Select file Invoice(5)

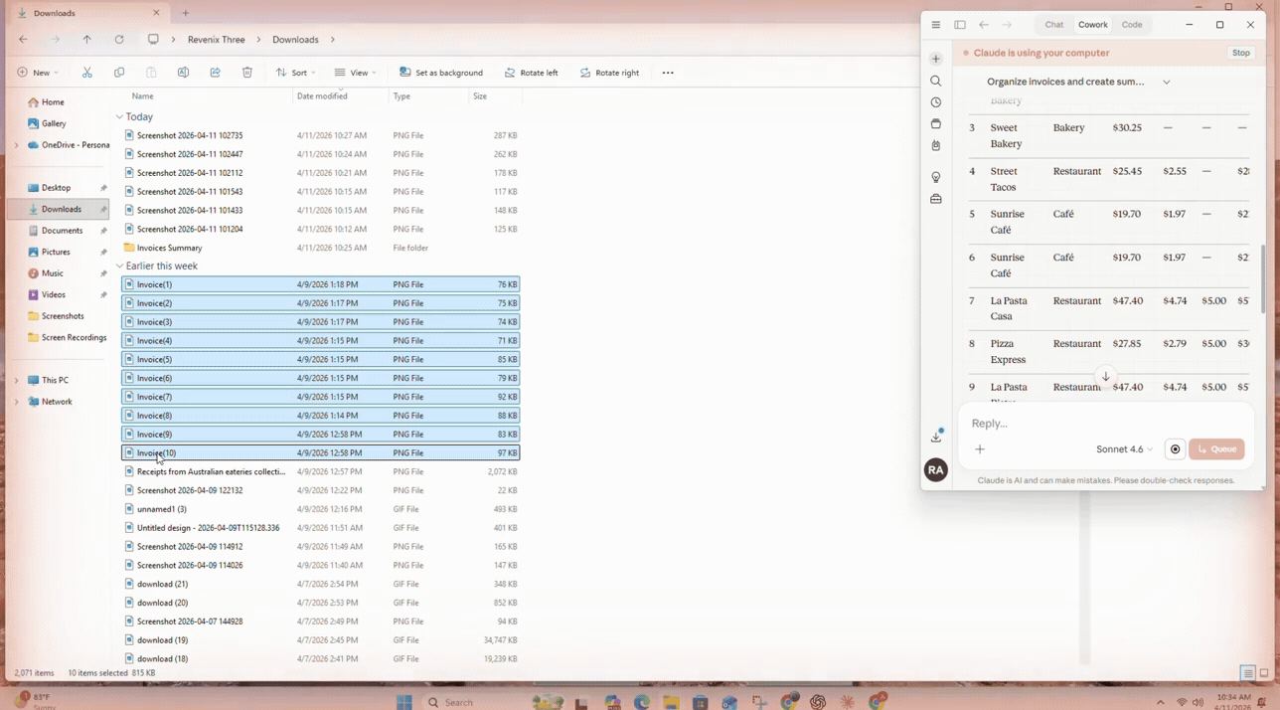tap(320, 359)
